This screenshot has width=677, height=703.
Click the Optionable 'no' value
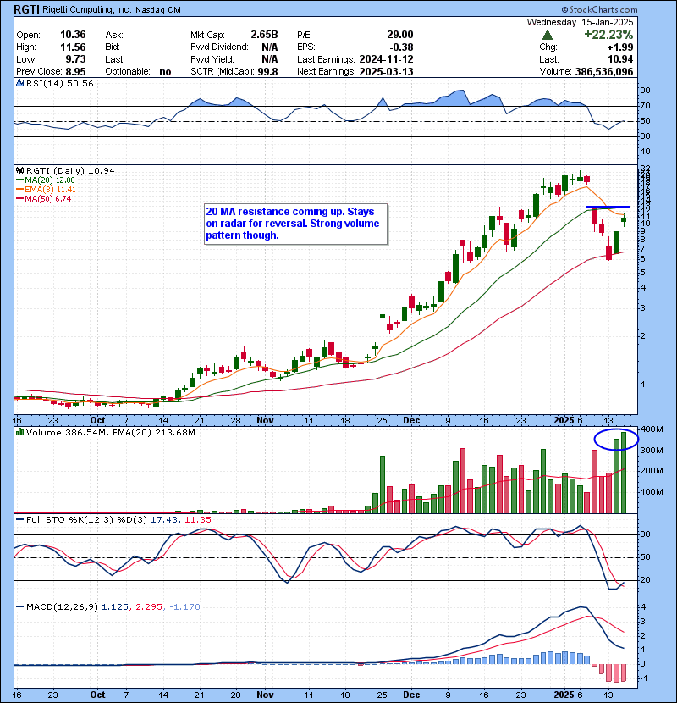165,72
